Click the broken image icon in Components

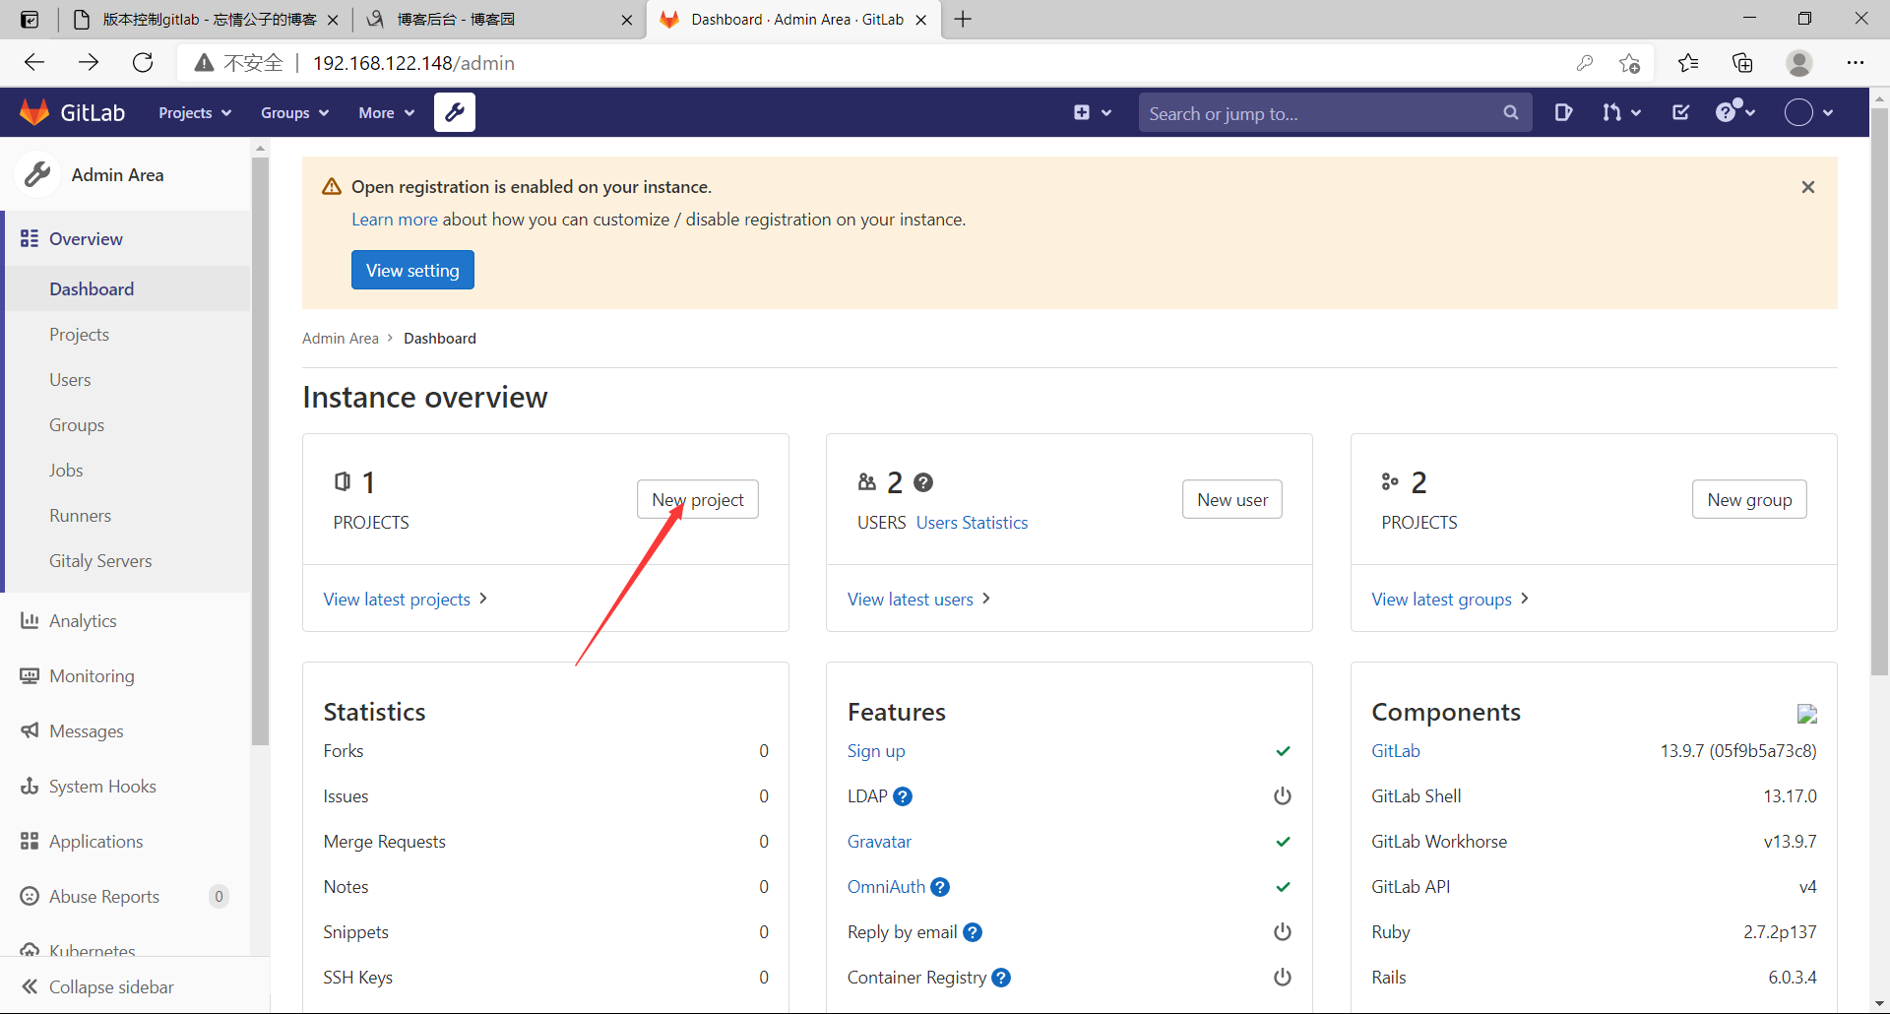(1807, 714)
